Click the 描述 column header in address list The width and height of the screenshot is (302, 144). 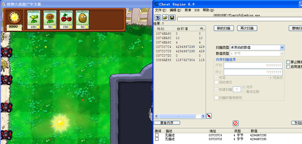coord(187,131)
